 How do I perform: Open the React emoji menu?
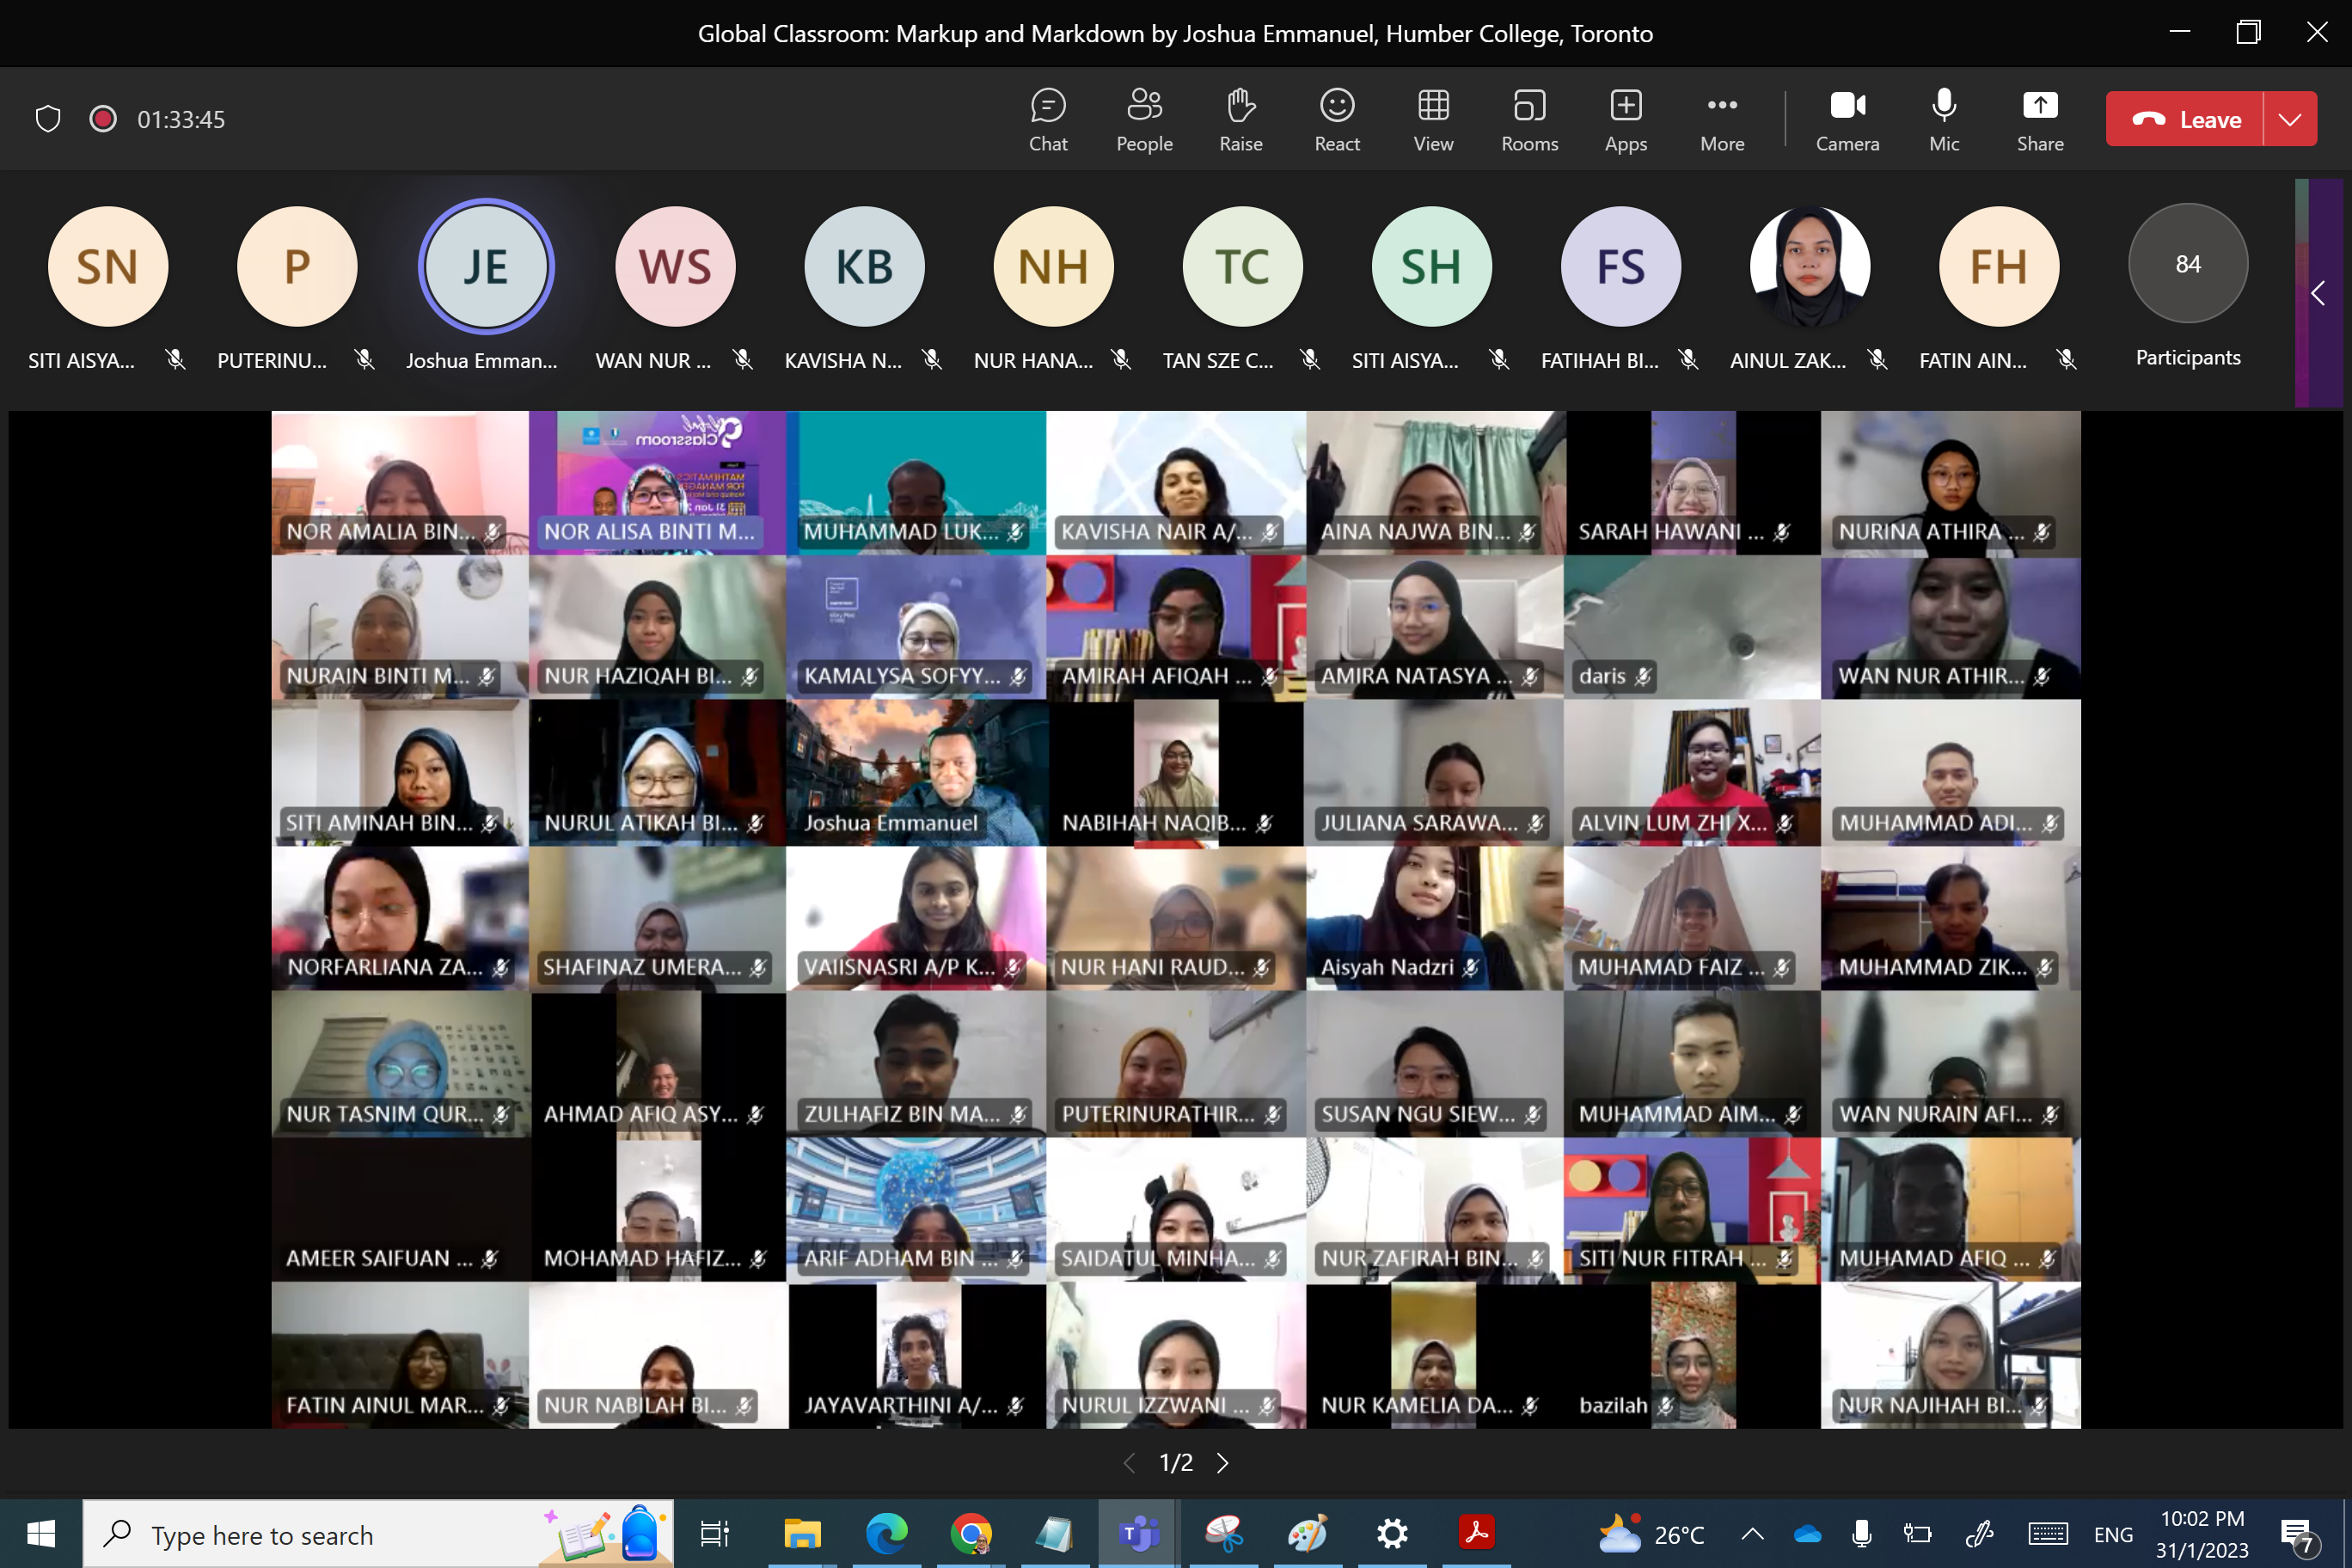[1337, 120]
